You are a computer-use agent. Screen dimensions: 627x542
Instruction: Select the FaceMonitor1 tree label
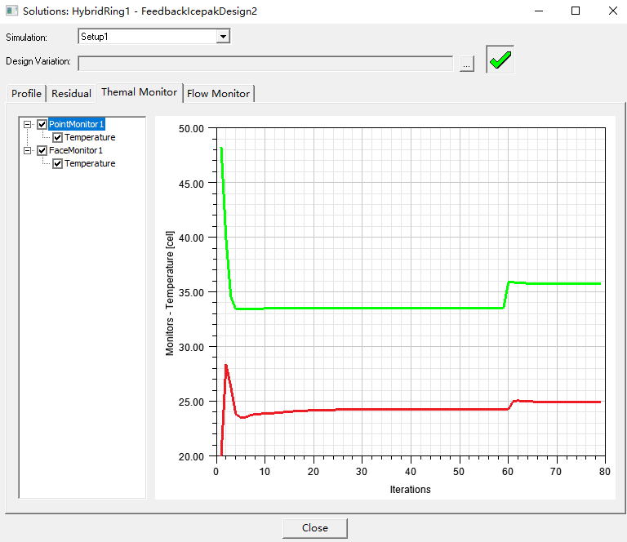click(x=76, y=151)
